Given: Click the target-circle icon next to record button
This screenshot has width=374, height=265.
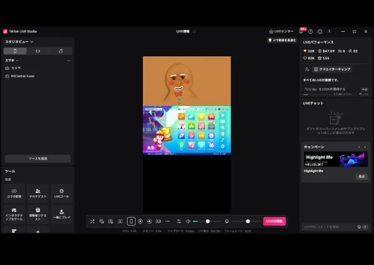Looking at the screenshot, I should click(x=150, y=221).
